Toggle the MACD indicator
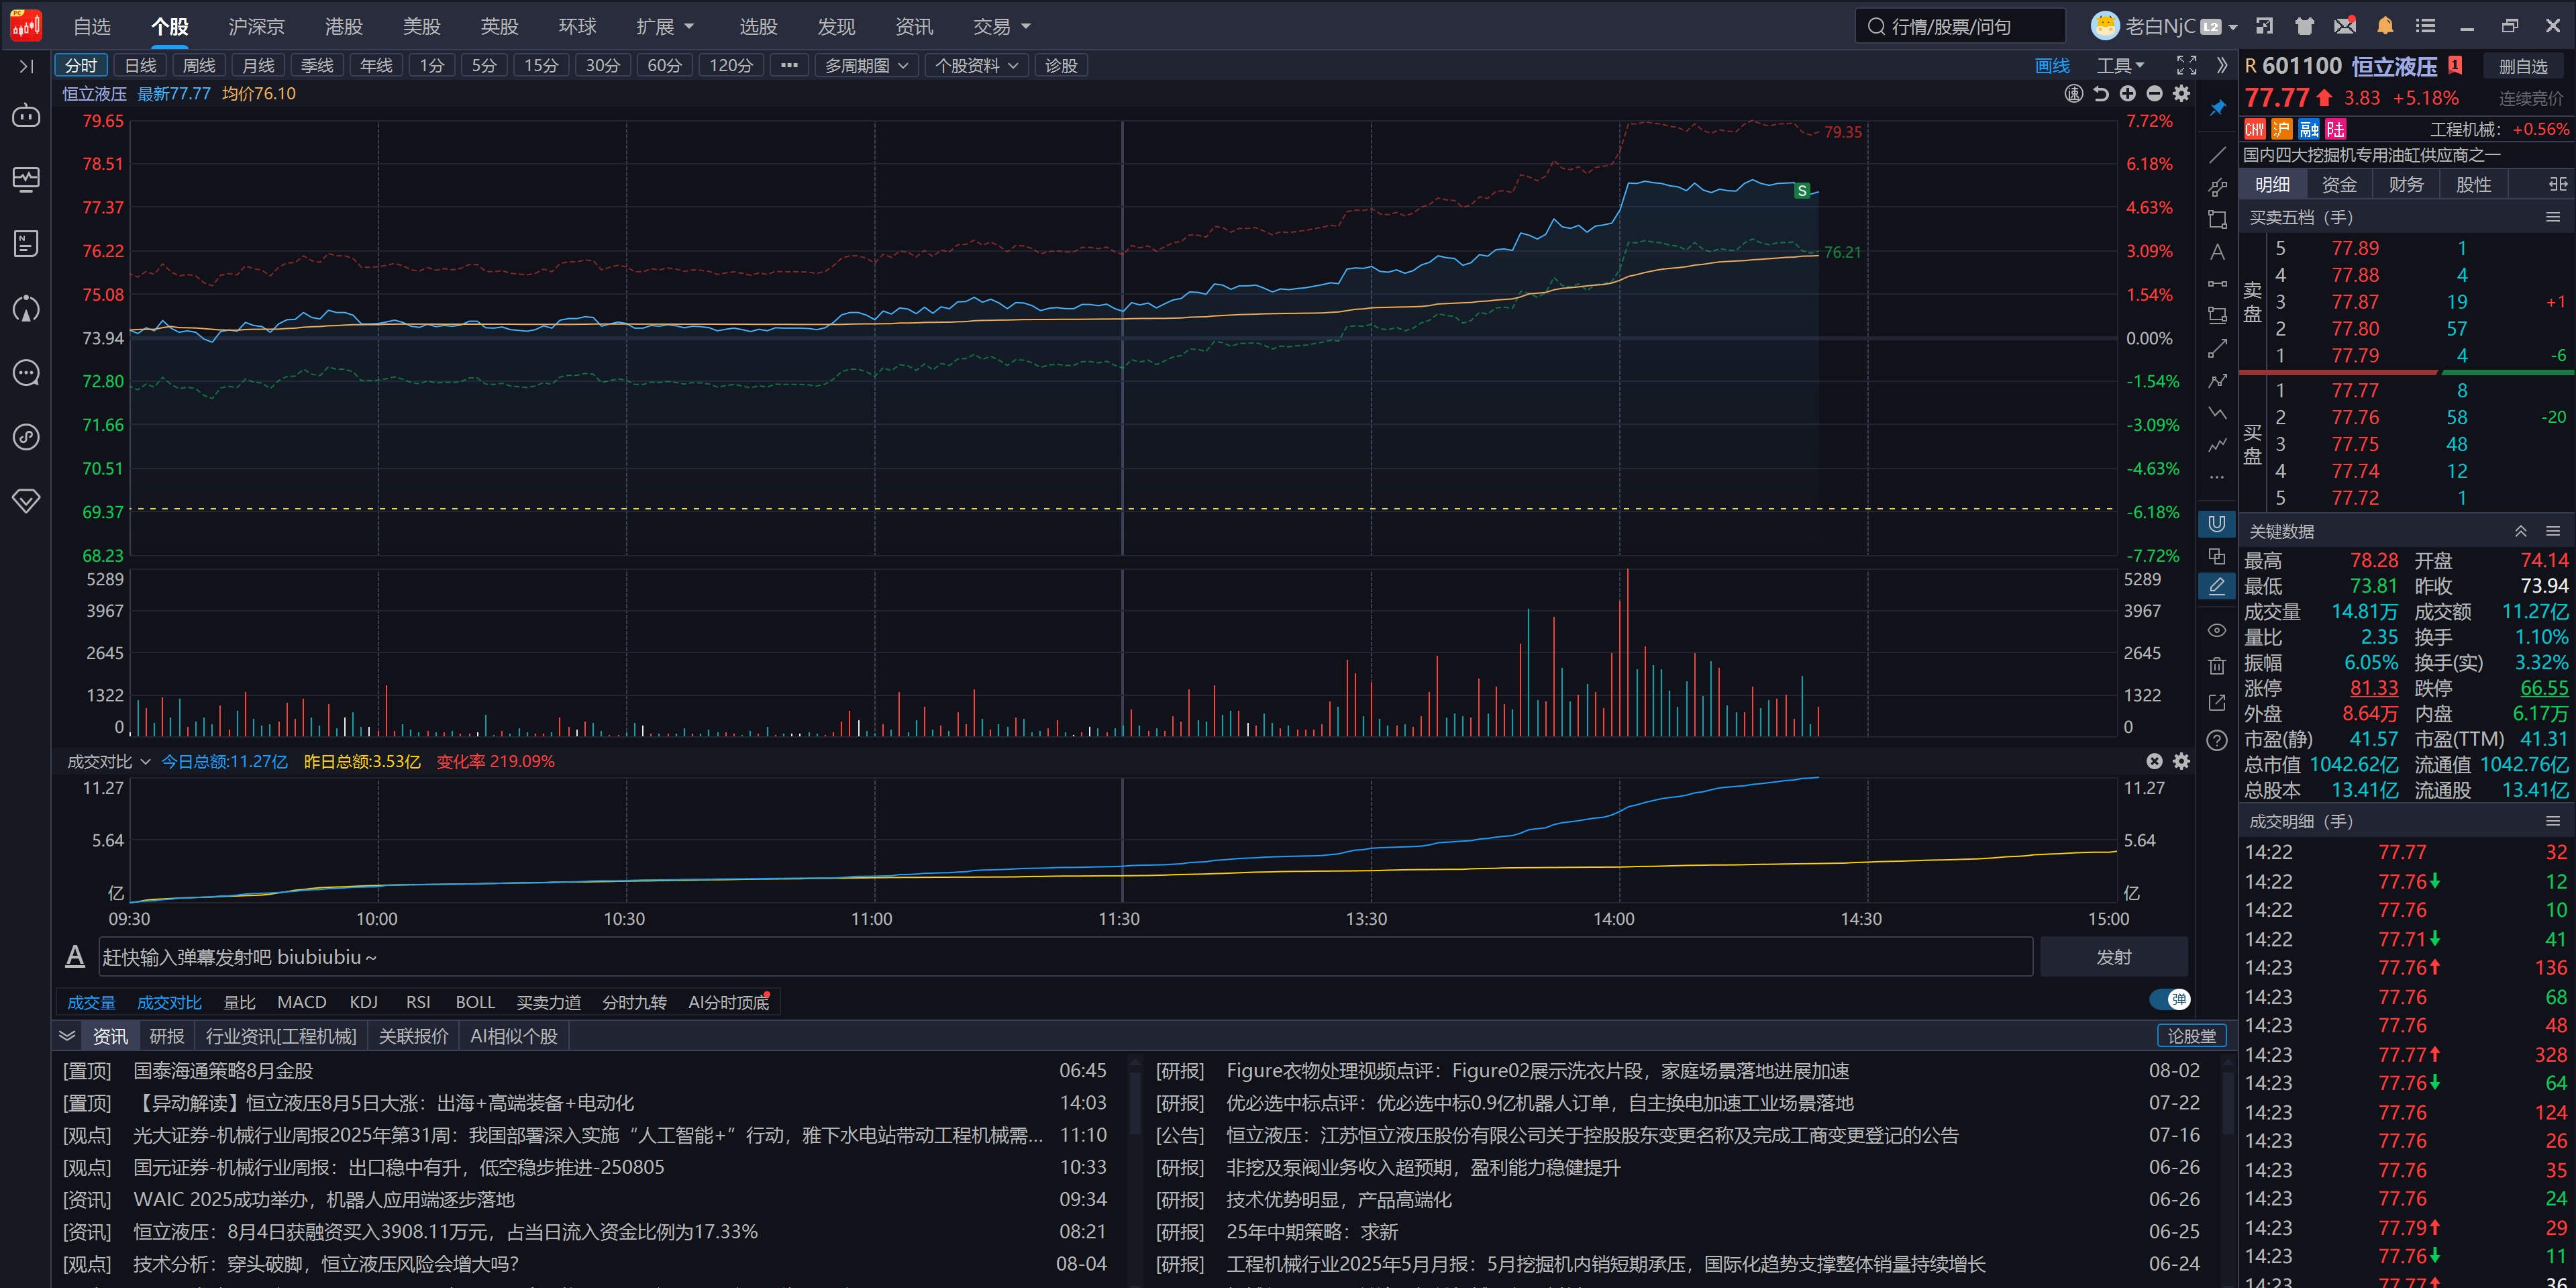2576x1288 pixels. point(302,1002)
